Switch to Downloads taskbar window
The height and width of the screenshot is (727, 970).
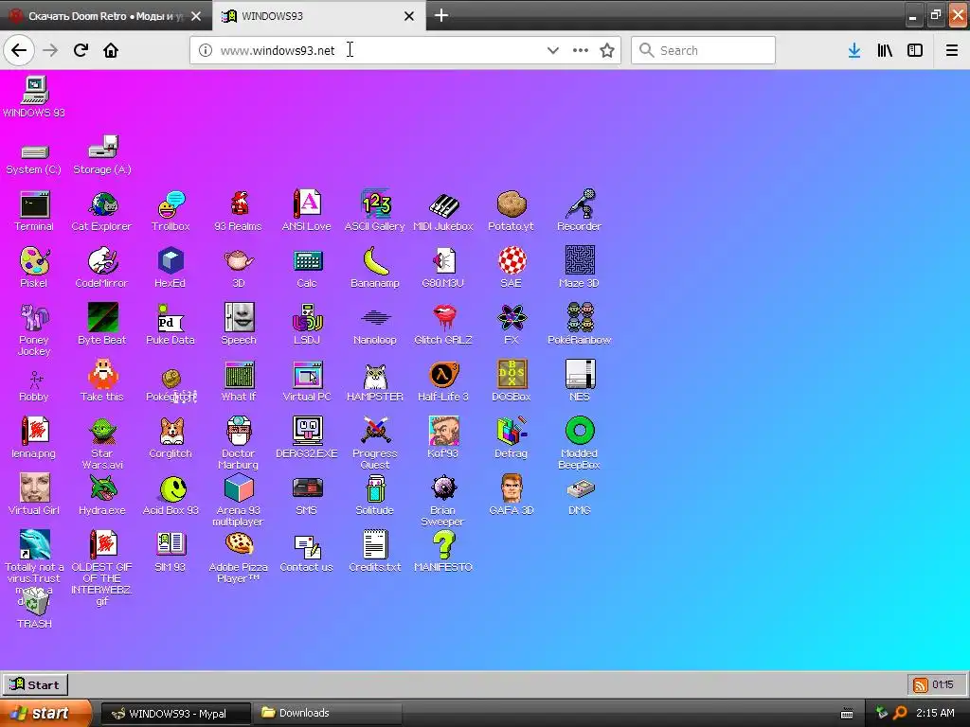click(x=327, y=714)
